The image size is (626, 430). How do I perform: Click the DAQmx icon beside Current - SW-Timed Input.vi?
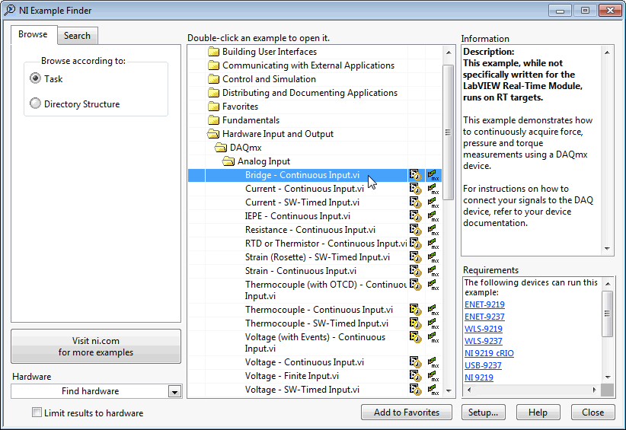[433, 202]
